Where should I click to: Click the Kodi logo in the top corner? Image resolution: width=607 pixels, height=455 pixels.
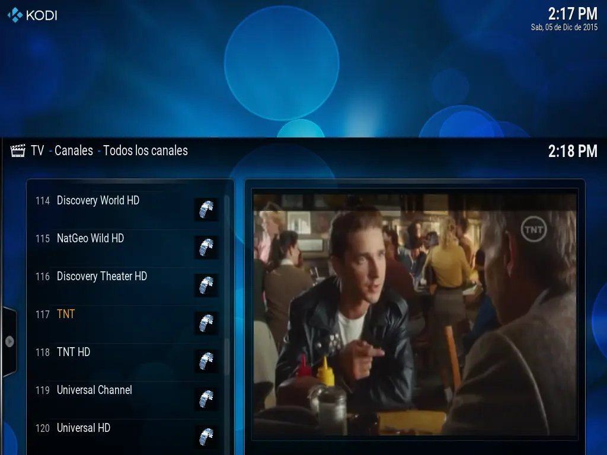33,15
